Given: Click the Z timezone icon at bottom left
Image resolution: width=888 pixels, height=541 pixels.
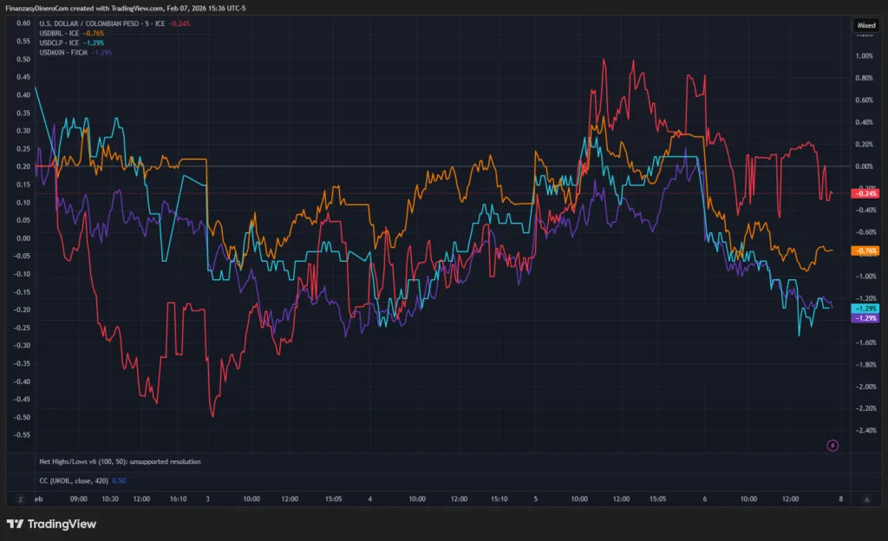Looking at the screenshot, I should 19,499.
